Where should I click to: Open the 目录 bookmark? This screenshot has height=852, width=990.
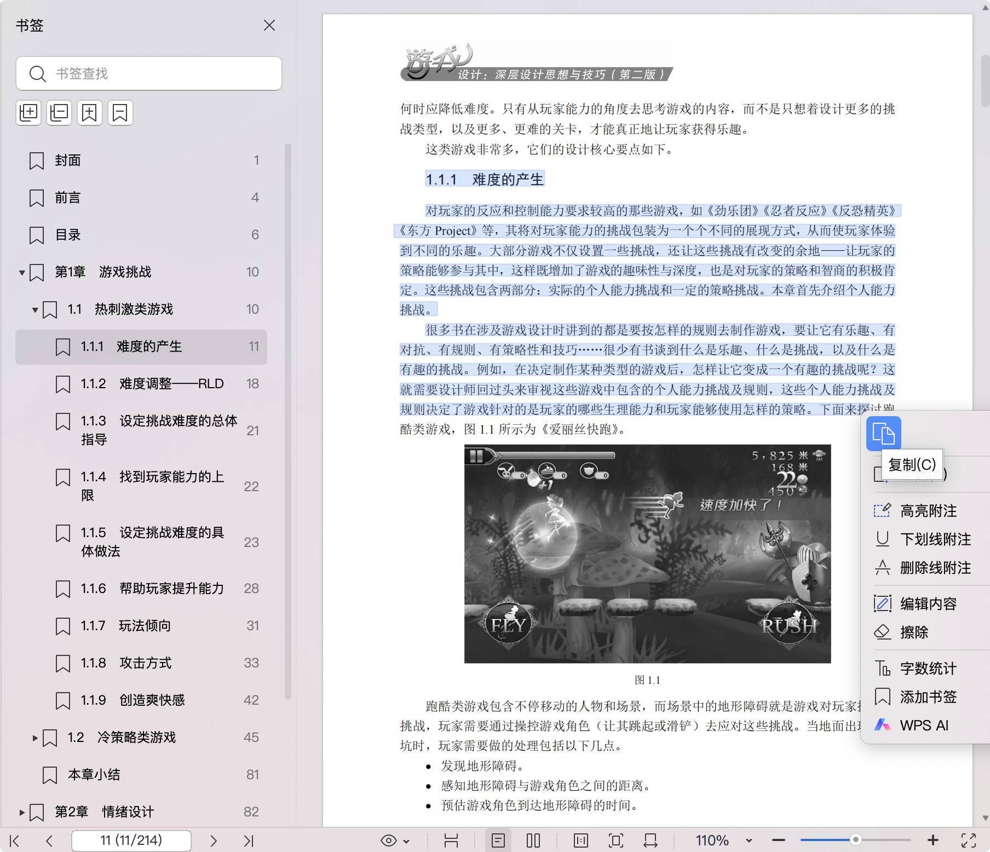click(141, 235)
